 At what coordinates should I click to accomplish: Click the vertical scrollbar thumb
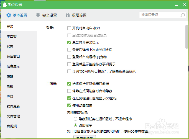pos(187,37)
